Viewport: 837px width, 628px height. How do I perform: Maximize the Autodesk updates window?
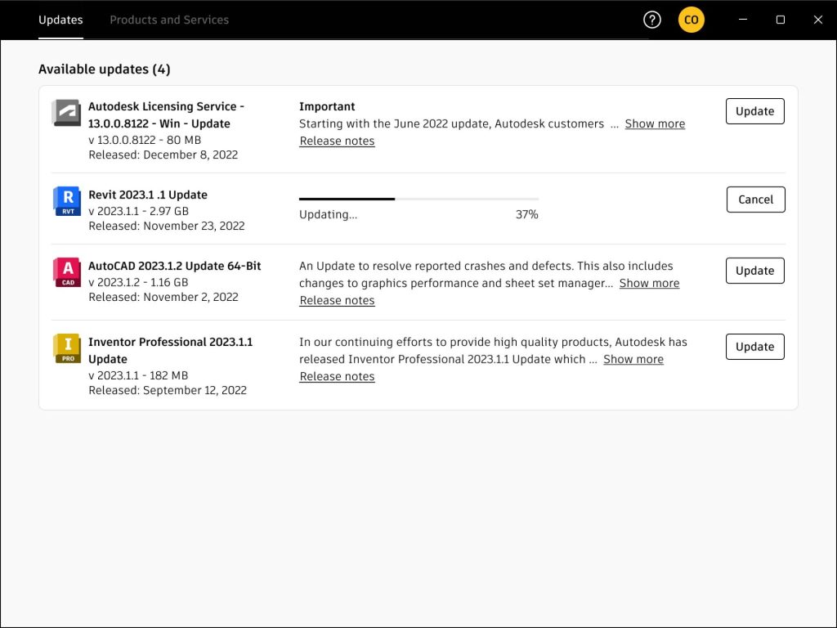tap(780, 20)
